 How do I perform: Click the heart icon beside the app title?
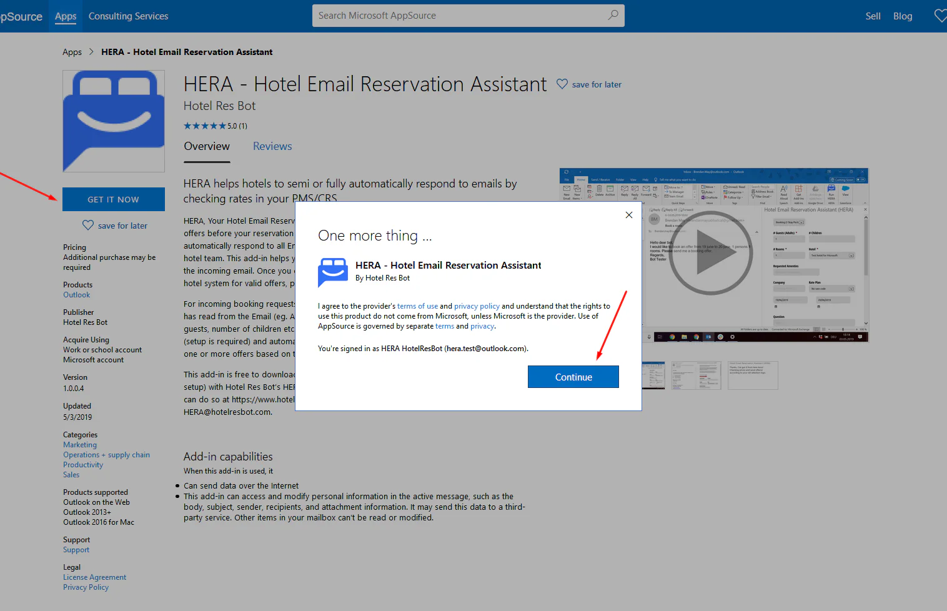point(562,84)
